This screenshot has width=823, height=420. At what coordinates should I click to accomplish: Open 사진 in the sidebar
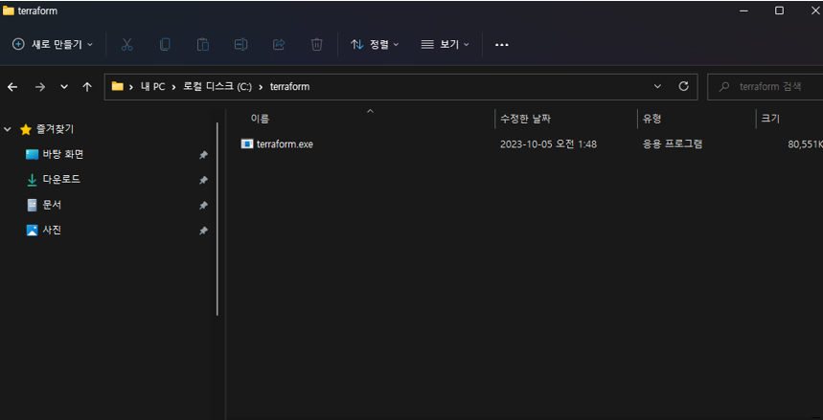[52, 231]
